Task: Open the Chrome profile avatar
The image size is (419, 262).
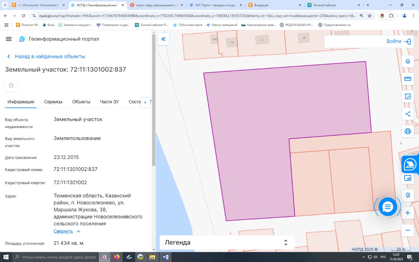Action: [x=405, y=16]
